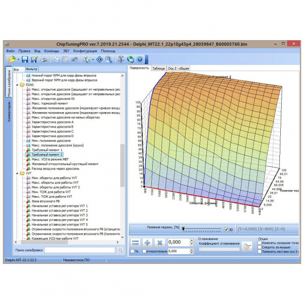Click the globe with monitor icon
Image resolution: width=304 pixels, height=304 pixels.
click(x=130, y=59)
